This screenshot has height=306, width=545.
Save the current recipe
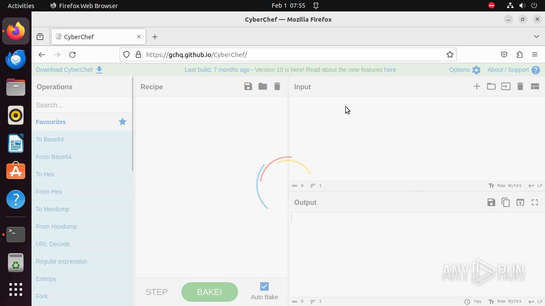pos(248,86)
